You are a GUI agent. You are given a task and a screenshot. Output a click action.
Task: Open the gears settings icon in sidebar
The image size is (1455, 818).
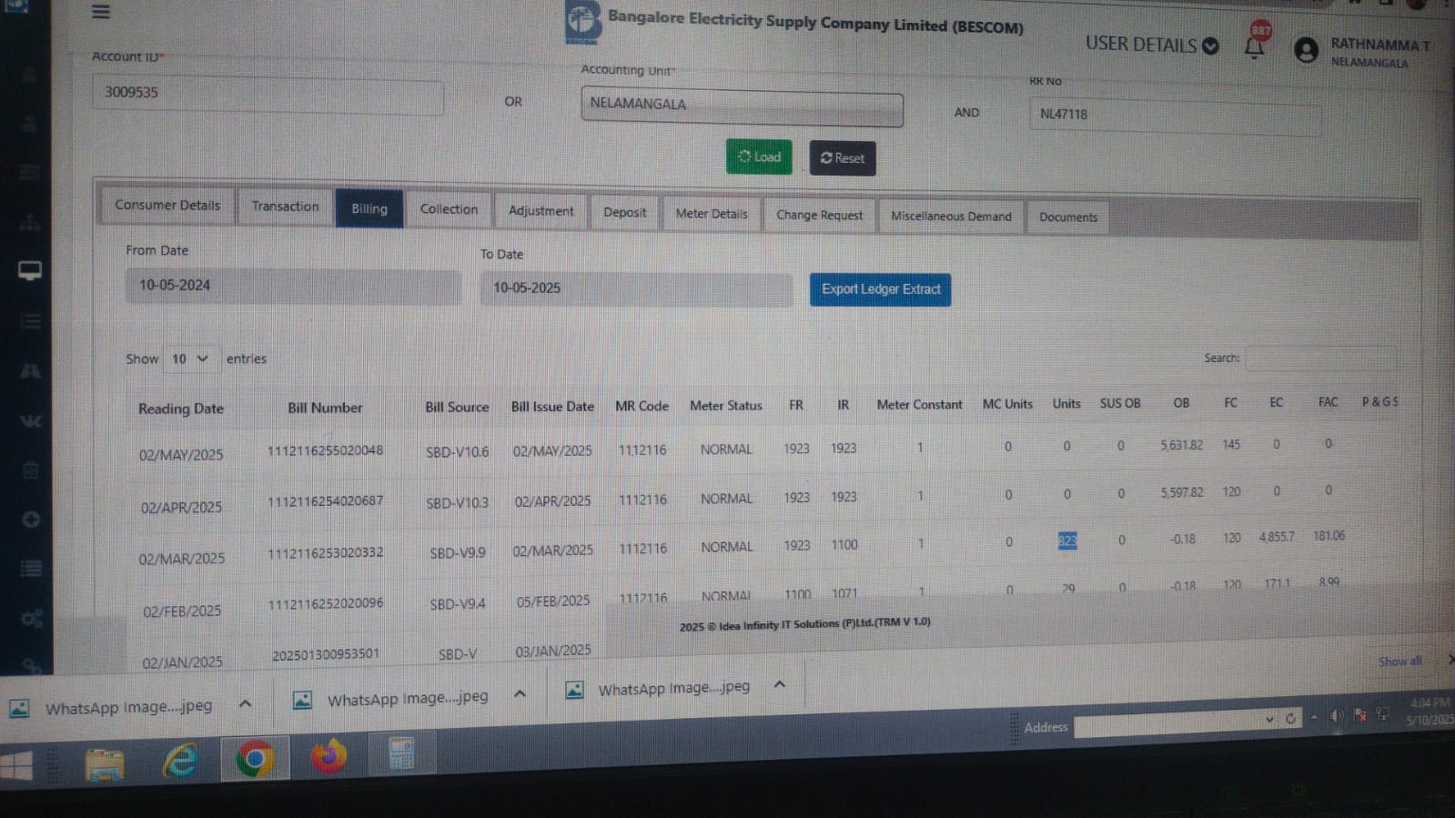(31, 619)
